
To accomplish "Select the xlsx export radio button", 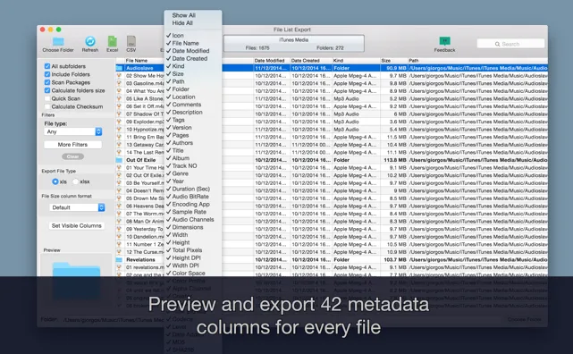I will (76, 181).
